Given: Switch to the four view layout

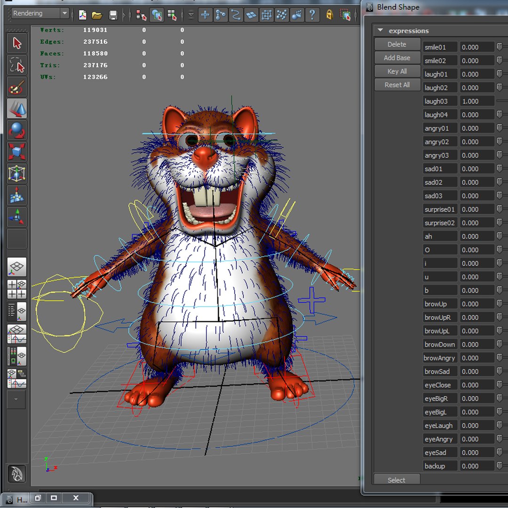Looking at the screenshot, I should [x=17, y=289].
